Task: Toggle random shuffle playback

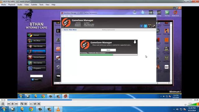Action: 39,104
